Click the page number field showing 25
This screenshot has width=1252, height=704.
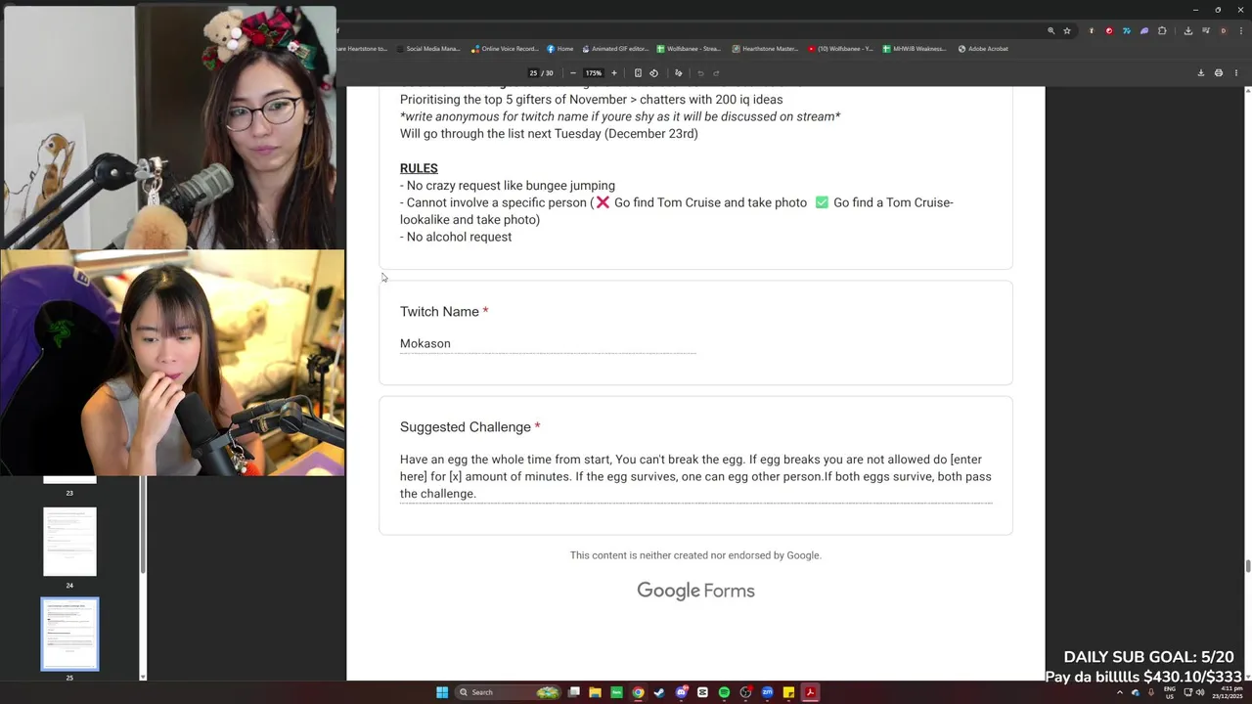tap(533, 73)
